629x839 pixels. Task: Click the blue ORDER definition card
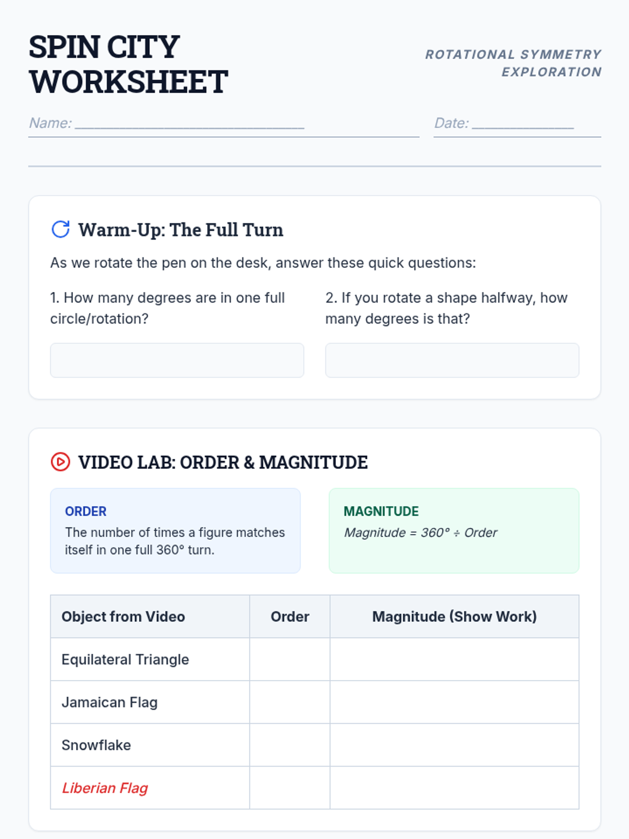click(x=176, y=531)
